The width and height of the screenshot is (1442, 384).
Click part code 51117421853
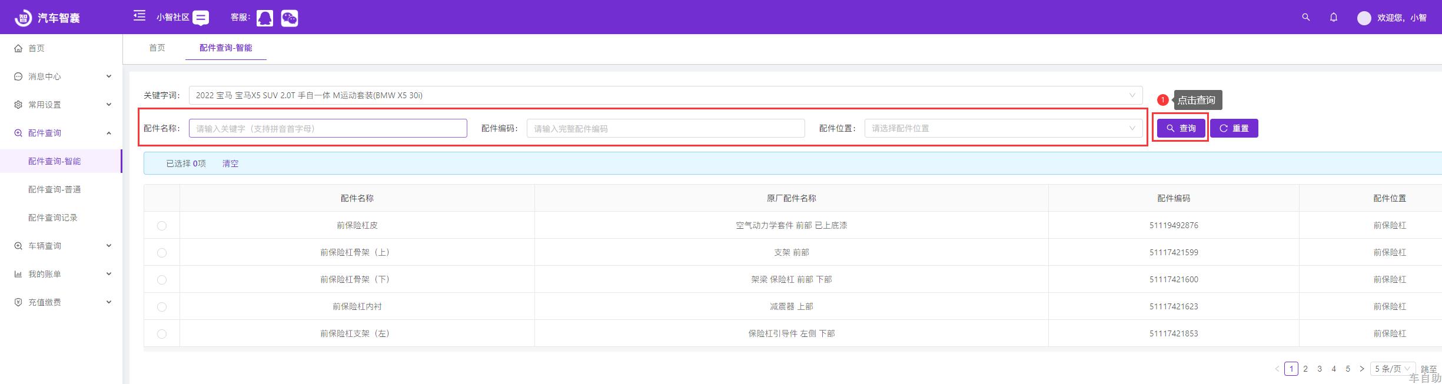[x=1174, y=333]
